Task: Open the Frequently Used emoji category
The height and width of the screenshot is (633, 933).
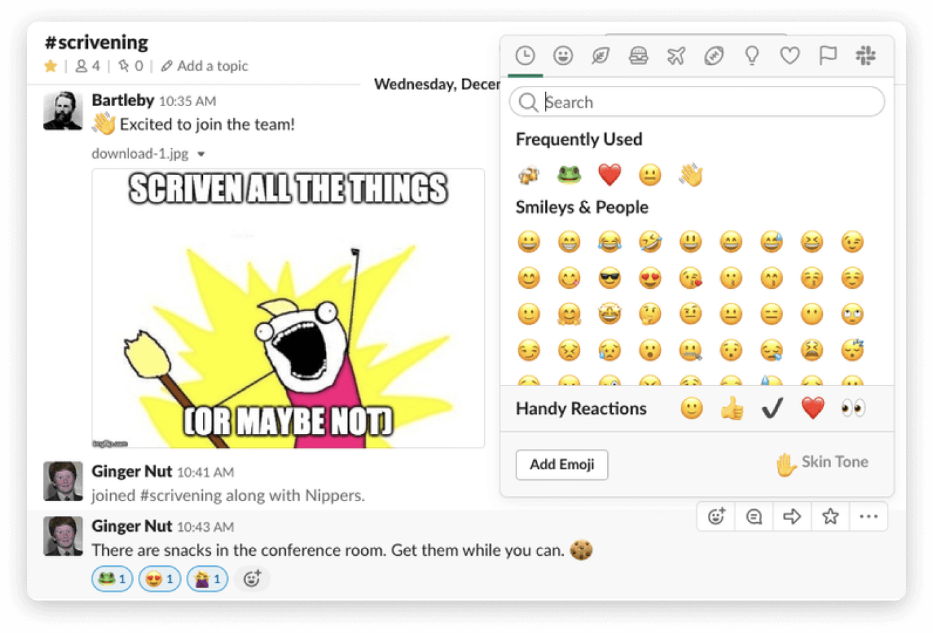Action: pos(525,55)
